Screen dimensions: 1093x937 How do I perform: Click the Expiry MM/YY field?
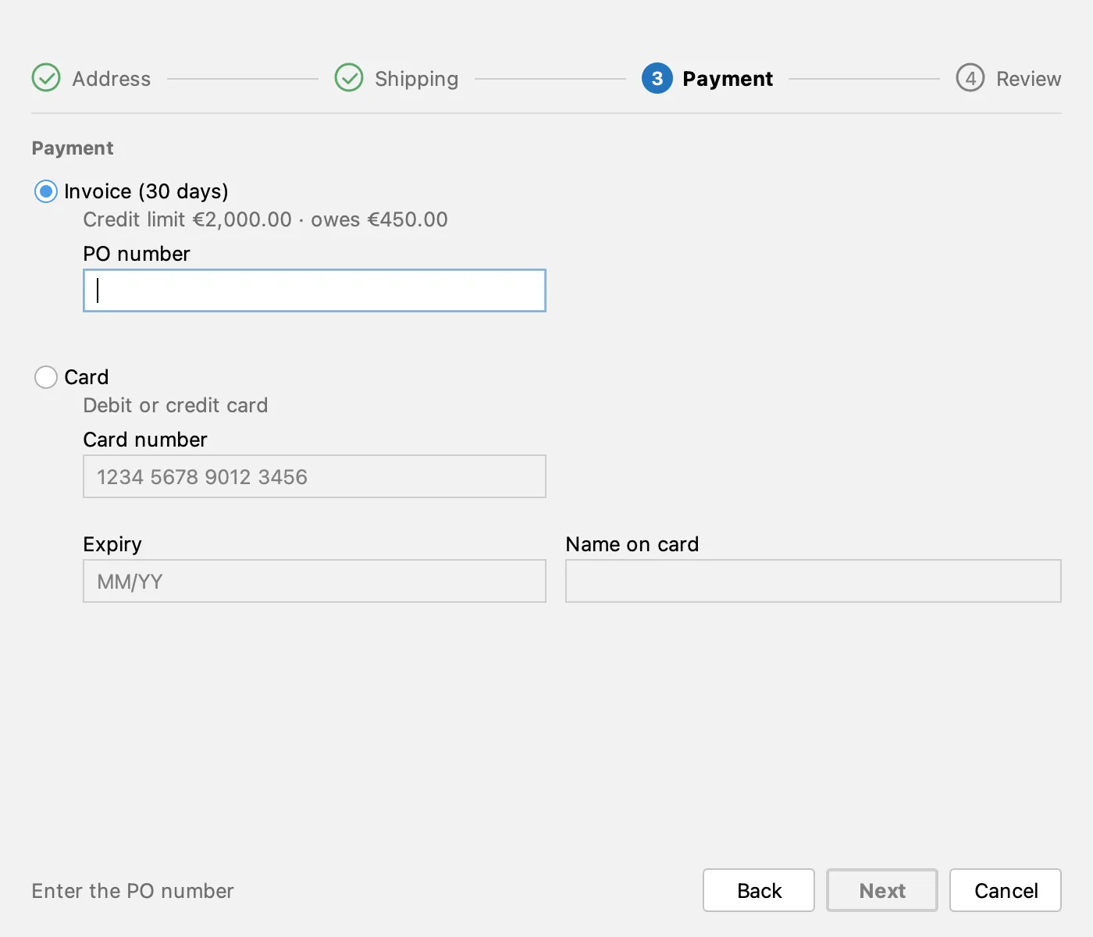pos(315,581)
